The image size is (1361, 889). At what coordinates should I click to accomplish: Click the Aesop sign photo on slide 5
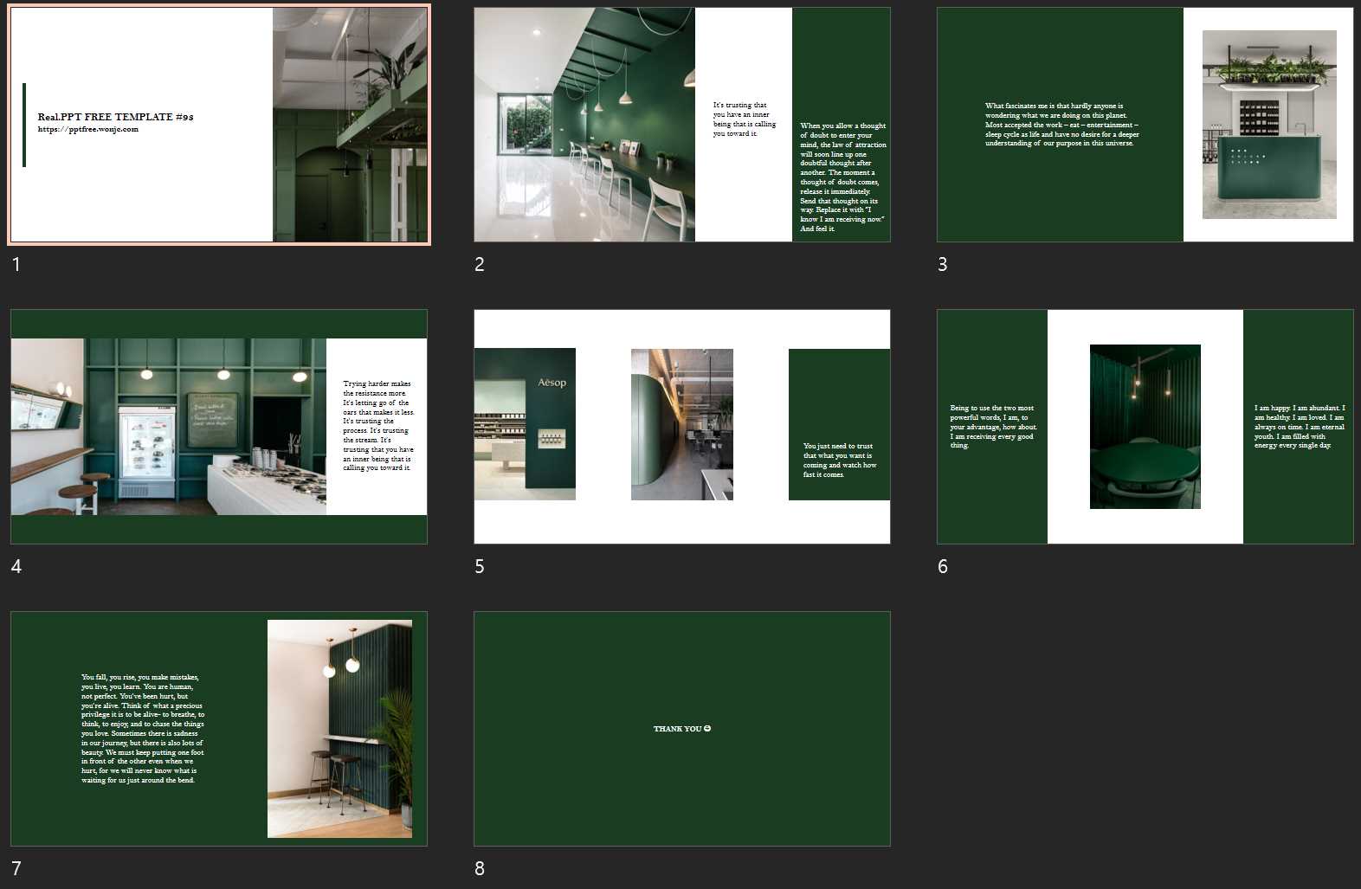[x=525, y=424]
